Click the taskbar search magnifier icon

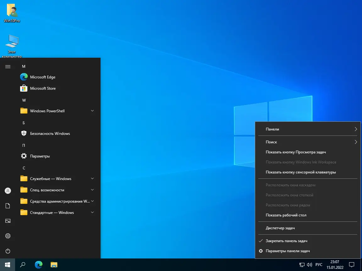coord(23,265)
